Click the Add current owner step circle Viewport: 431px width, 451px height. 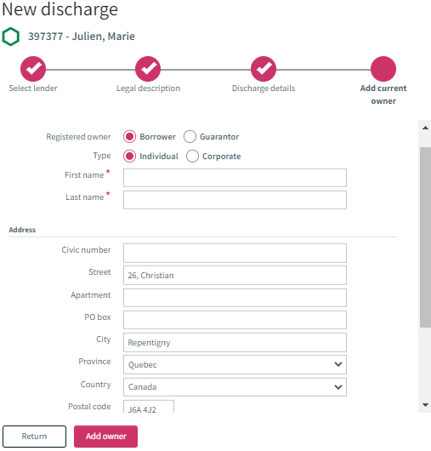coord(383,69)
